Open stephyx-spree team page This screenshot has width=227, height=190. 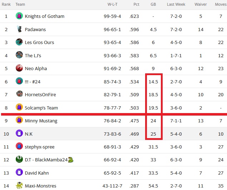[x=40, y=147]
